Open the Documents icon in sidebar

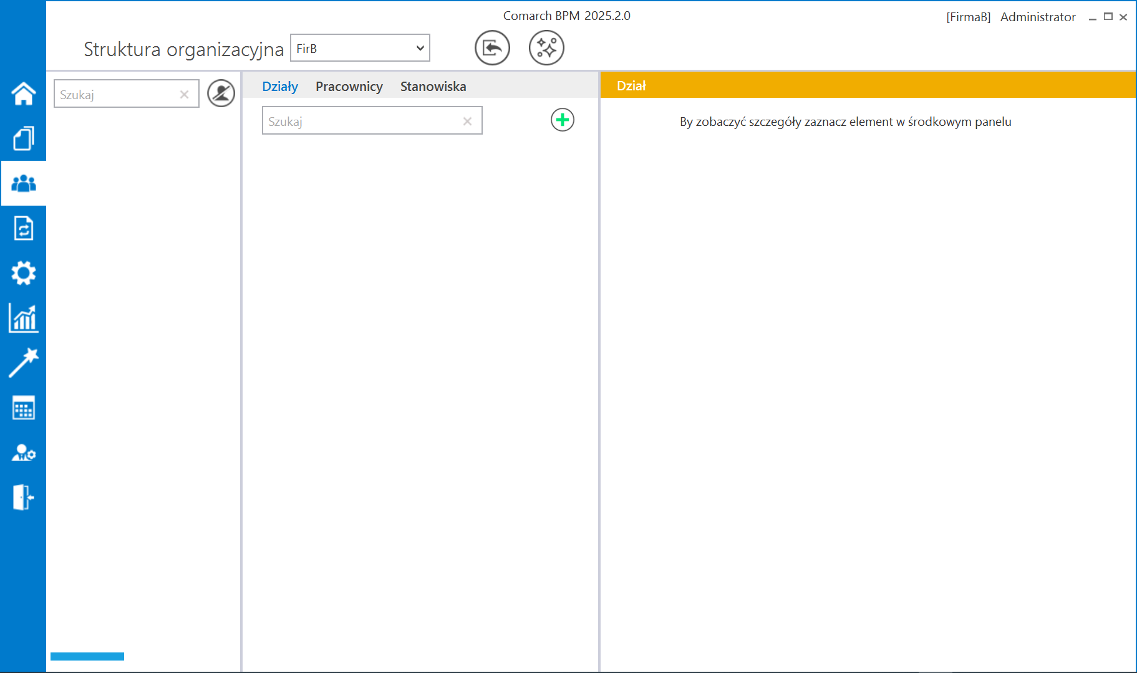[x=23, y=138]
